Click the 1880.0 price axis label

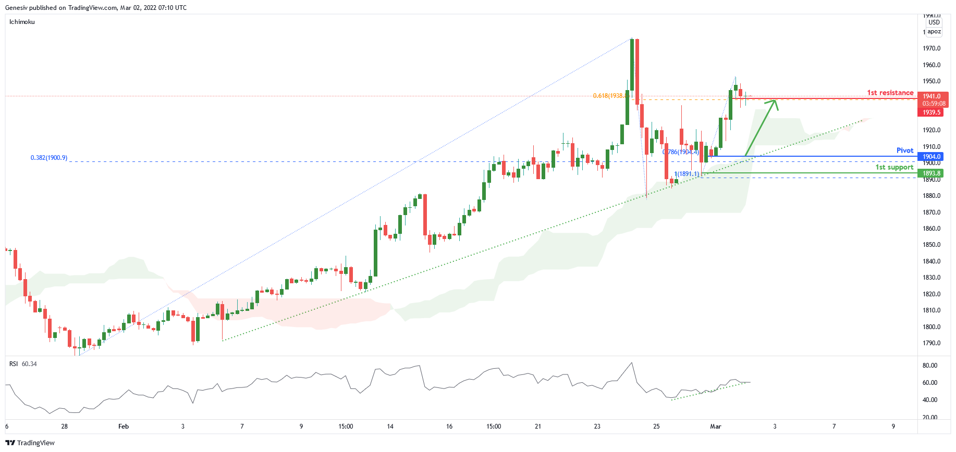[932, 196]
